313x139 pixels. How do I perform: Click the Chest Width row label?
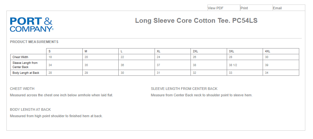click(x=20, y=57)
